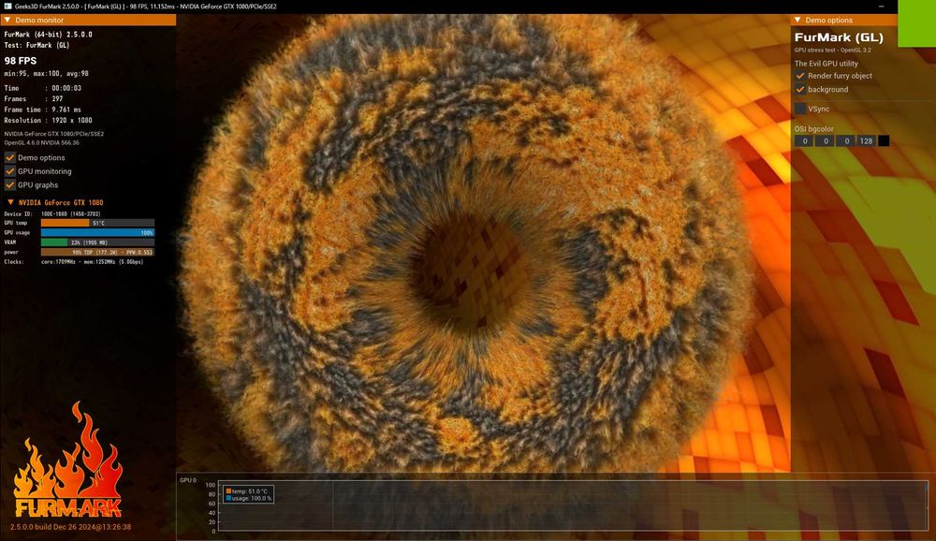Viewport: 936px width, 541px height.
Task: Click the 'Frame time : 9.761 ms' row
Action: 42,110
